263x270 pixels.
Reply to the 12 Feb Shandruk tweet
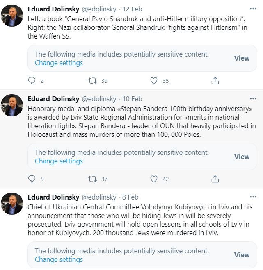pos(32,81)
